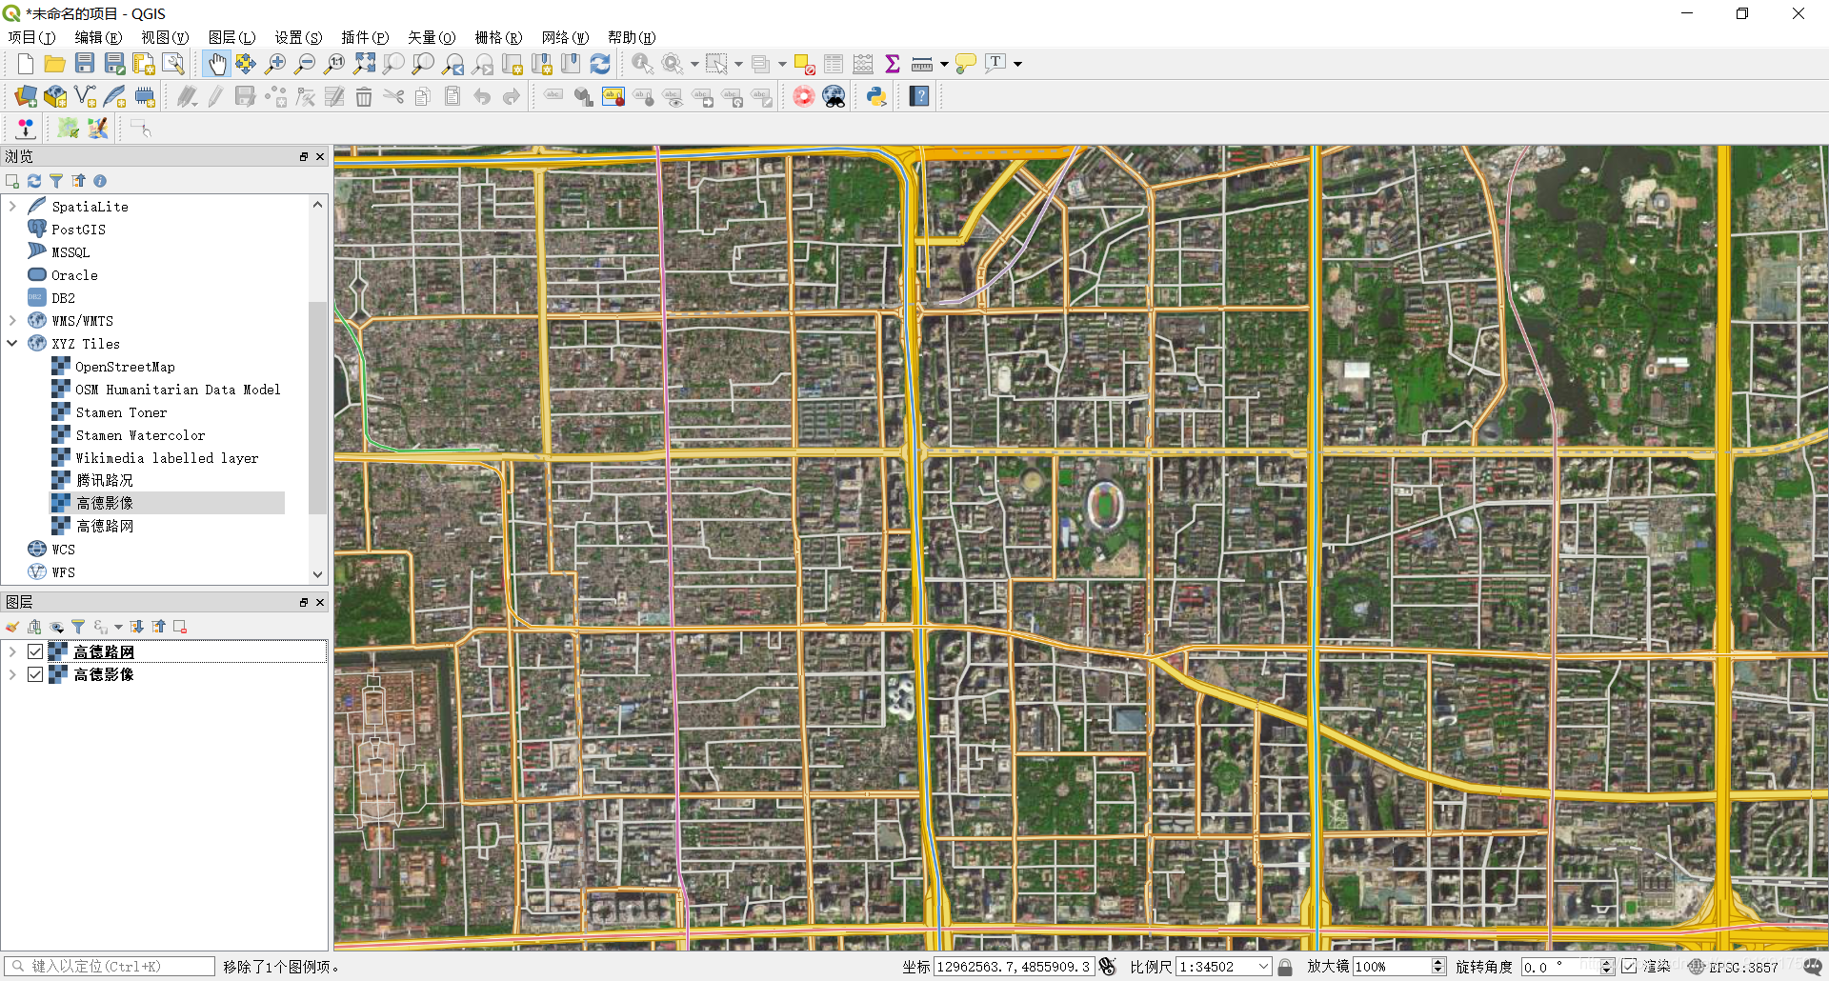The height and width of the screenshot is (981, 1829).
Task: Open the attribute table icon
Action: coord(834,64)
